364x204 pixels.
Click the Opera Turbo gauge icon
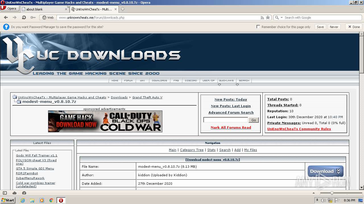pyautogui.click(x=24, y=193)
